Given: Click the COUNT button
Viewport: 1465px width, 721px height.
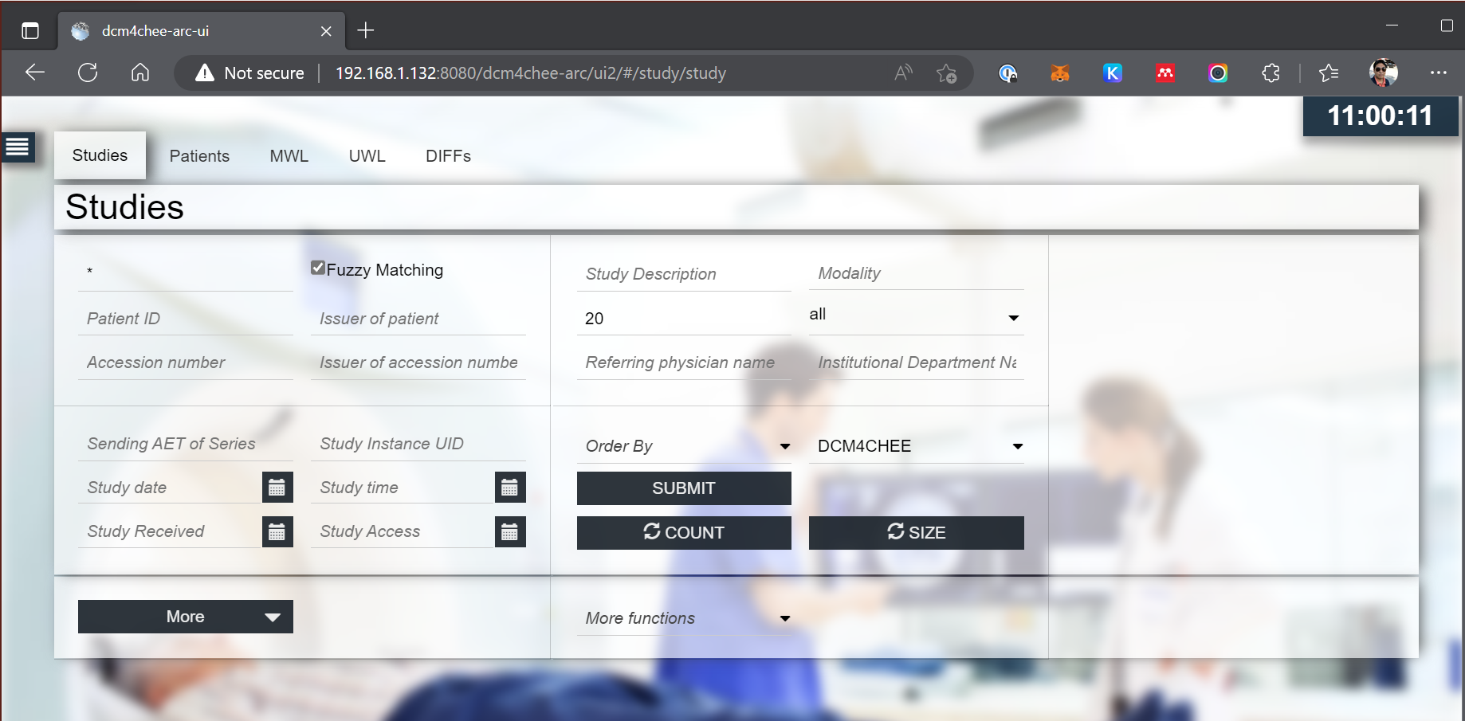Looking at the screenshot, I should (684, 532).
